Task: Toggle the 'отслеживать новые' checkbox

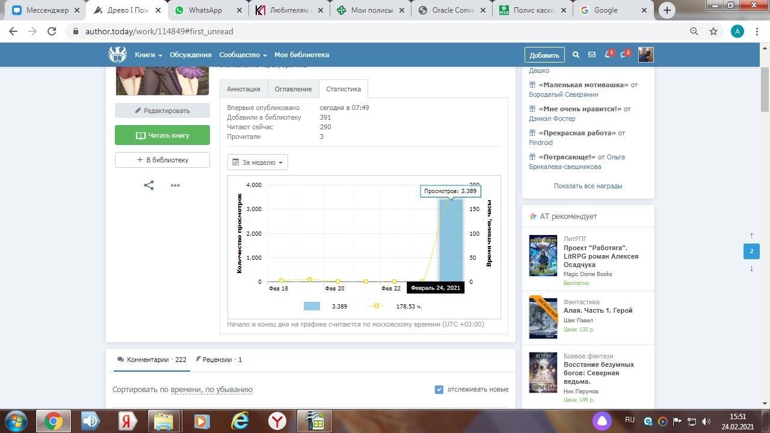Action: coord(439,389)
